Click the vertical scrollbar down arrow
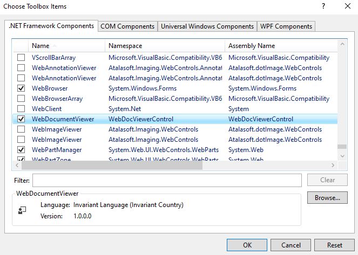The width and height of the screenshot is (358, 255). (x=341, y=156)
